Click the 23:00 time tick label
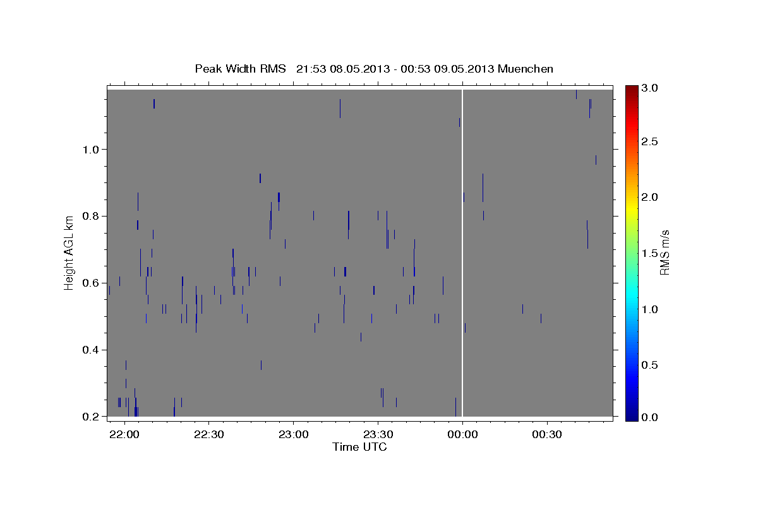Viewport: 758px width, 505px height. pos(293,435)
